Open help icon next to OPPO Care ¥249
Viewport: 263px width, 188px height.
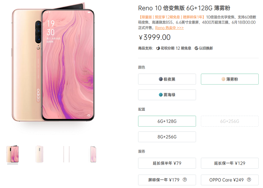pos(249,179)
